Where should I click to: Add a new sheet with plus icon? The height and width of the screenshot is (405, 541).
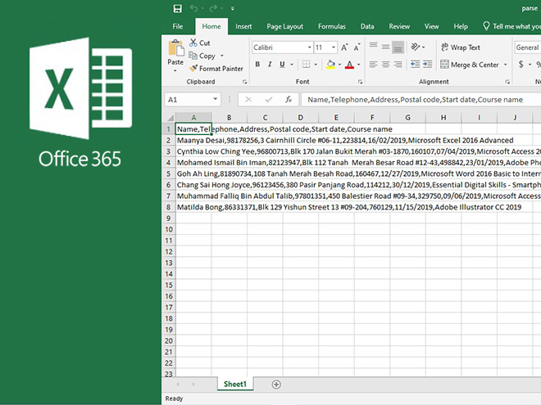coord(276,384)
